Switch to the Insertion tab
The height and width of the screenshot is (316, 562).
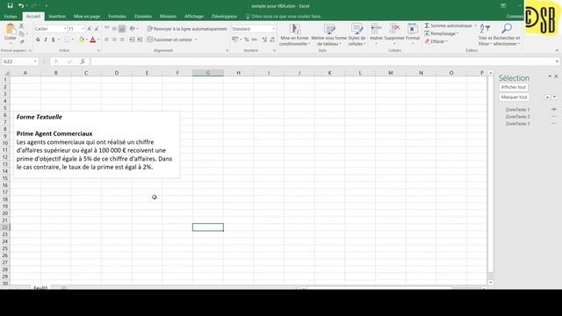click(57, 17)
